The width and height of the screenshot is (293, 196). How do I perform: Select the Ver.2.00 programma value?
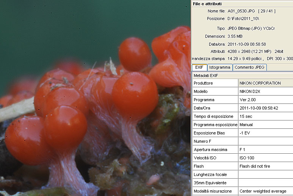coord(248,100)
